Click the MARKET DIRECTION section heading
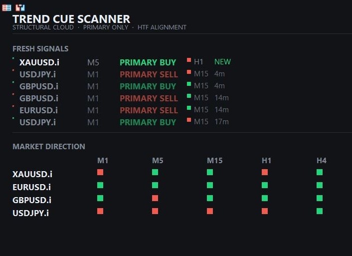The image size is (352, 256). 49,147
